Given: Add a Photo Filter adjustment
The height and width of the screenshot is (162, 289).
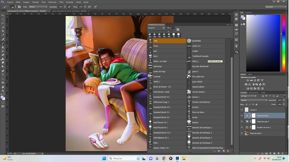Looking at the screenshot, I should tap(257, 85).
